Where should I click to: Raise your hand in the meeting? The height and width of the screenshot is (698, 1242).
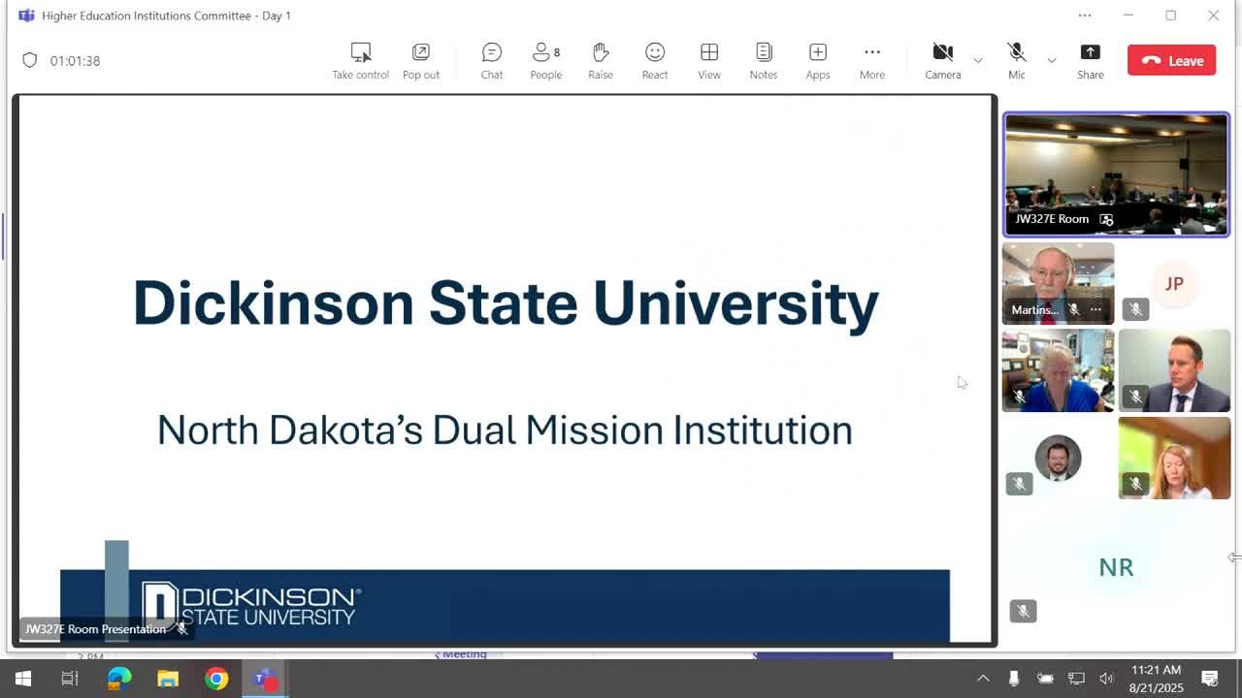point(601,61)
